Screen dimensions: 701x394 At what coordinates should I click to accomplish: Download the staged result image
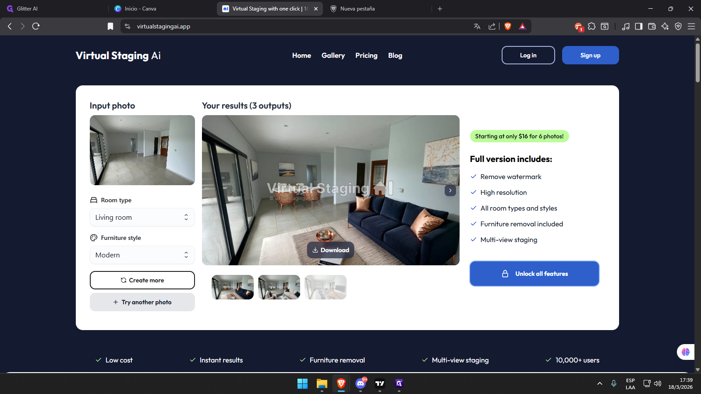[x=330, y=250]
